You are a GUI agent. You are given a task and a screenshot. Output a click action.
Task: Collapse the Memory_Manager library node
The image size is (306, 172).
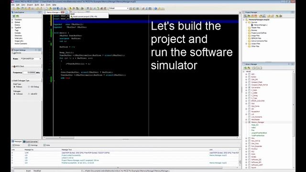[246, 122]
